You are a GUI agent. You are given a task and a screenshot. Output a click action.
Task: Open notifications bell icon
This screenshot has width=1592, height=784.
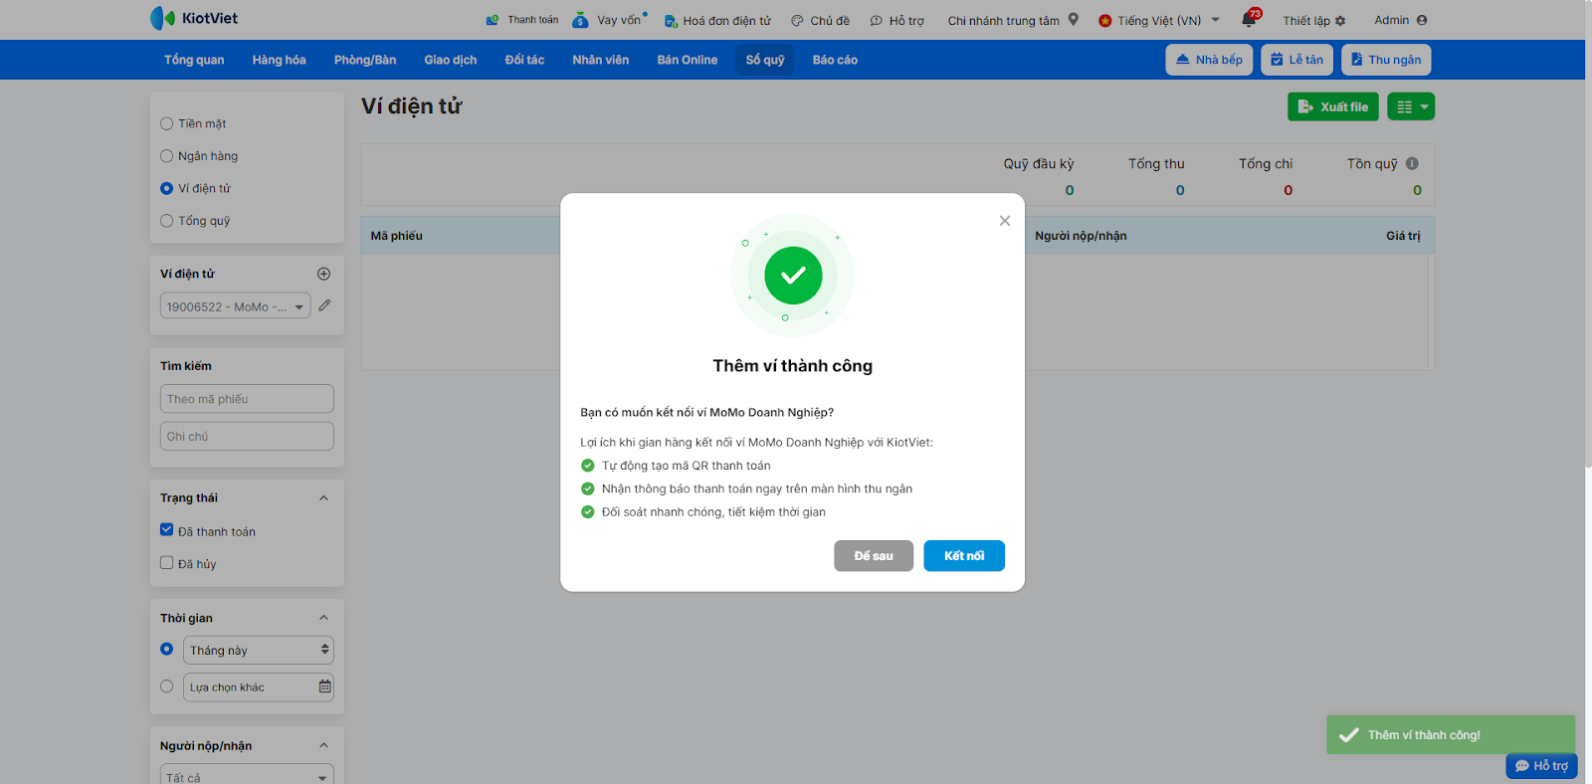point(1249,19)
